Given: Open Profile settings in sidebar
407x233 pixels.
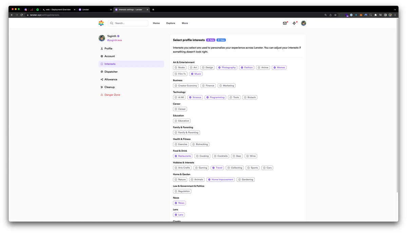Looking at the screenshot, I should pyautogui.click(x=131, y=49).
